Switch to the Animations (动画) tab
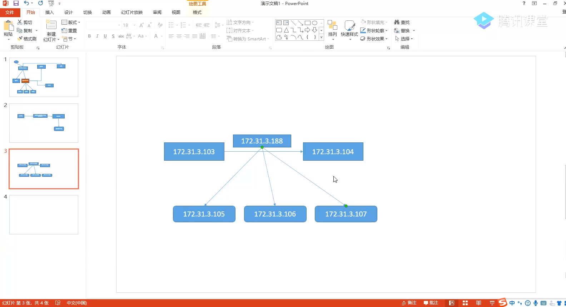The image size is (566, 307). (x=106, y=13)
